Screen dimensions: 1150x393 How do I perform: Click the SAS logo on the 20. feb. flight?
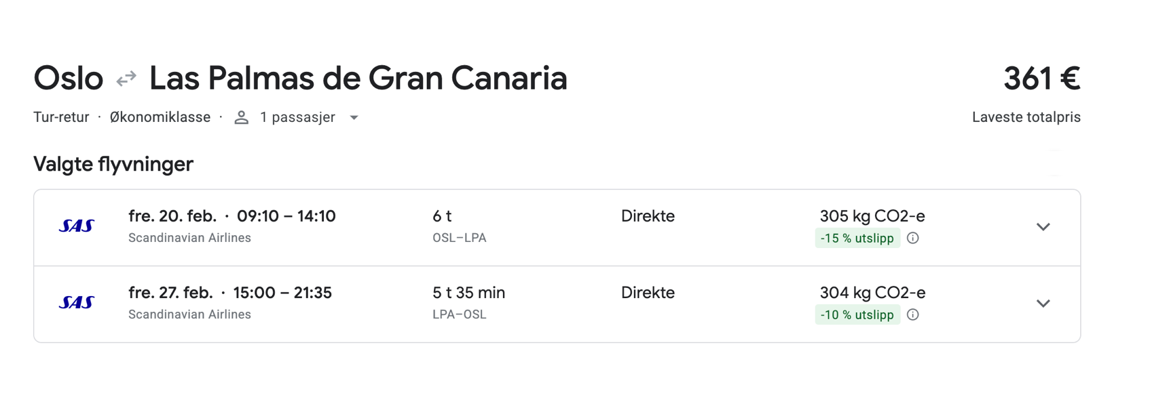click(77, 226)
